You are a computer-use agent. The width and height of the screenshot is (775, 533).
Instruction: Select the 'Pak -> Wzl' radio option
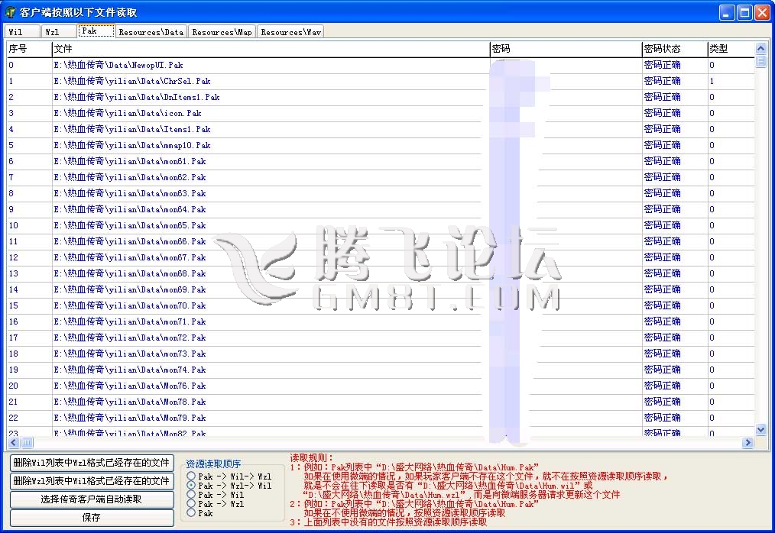point(191,504)
